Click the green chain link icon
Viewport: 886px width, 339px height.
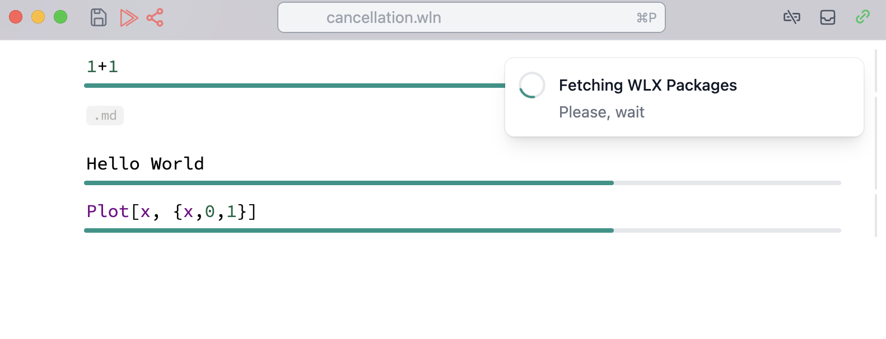point(862,17)
